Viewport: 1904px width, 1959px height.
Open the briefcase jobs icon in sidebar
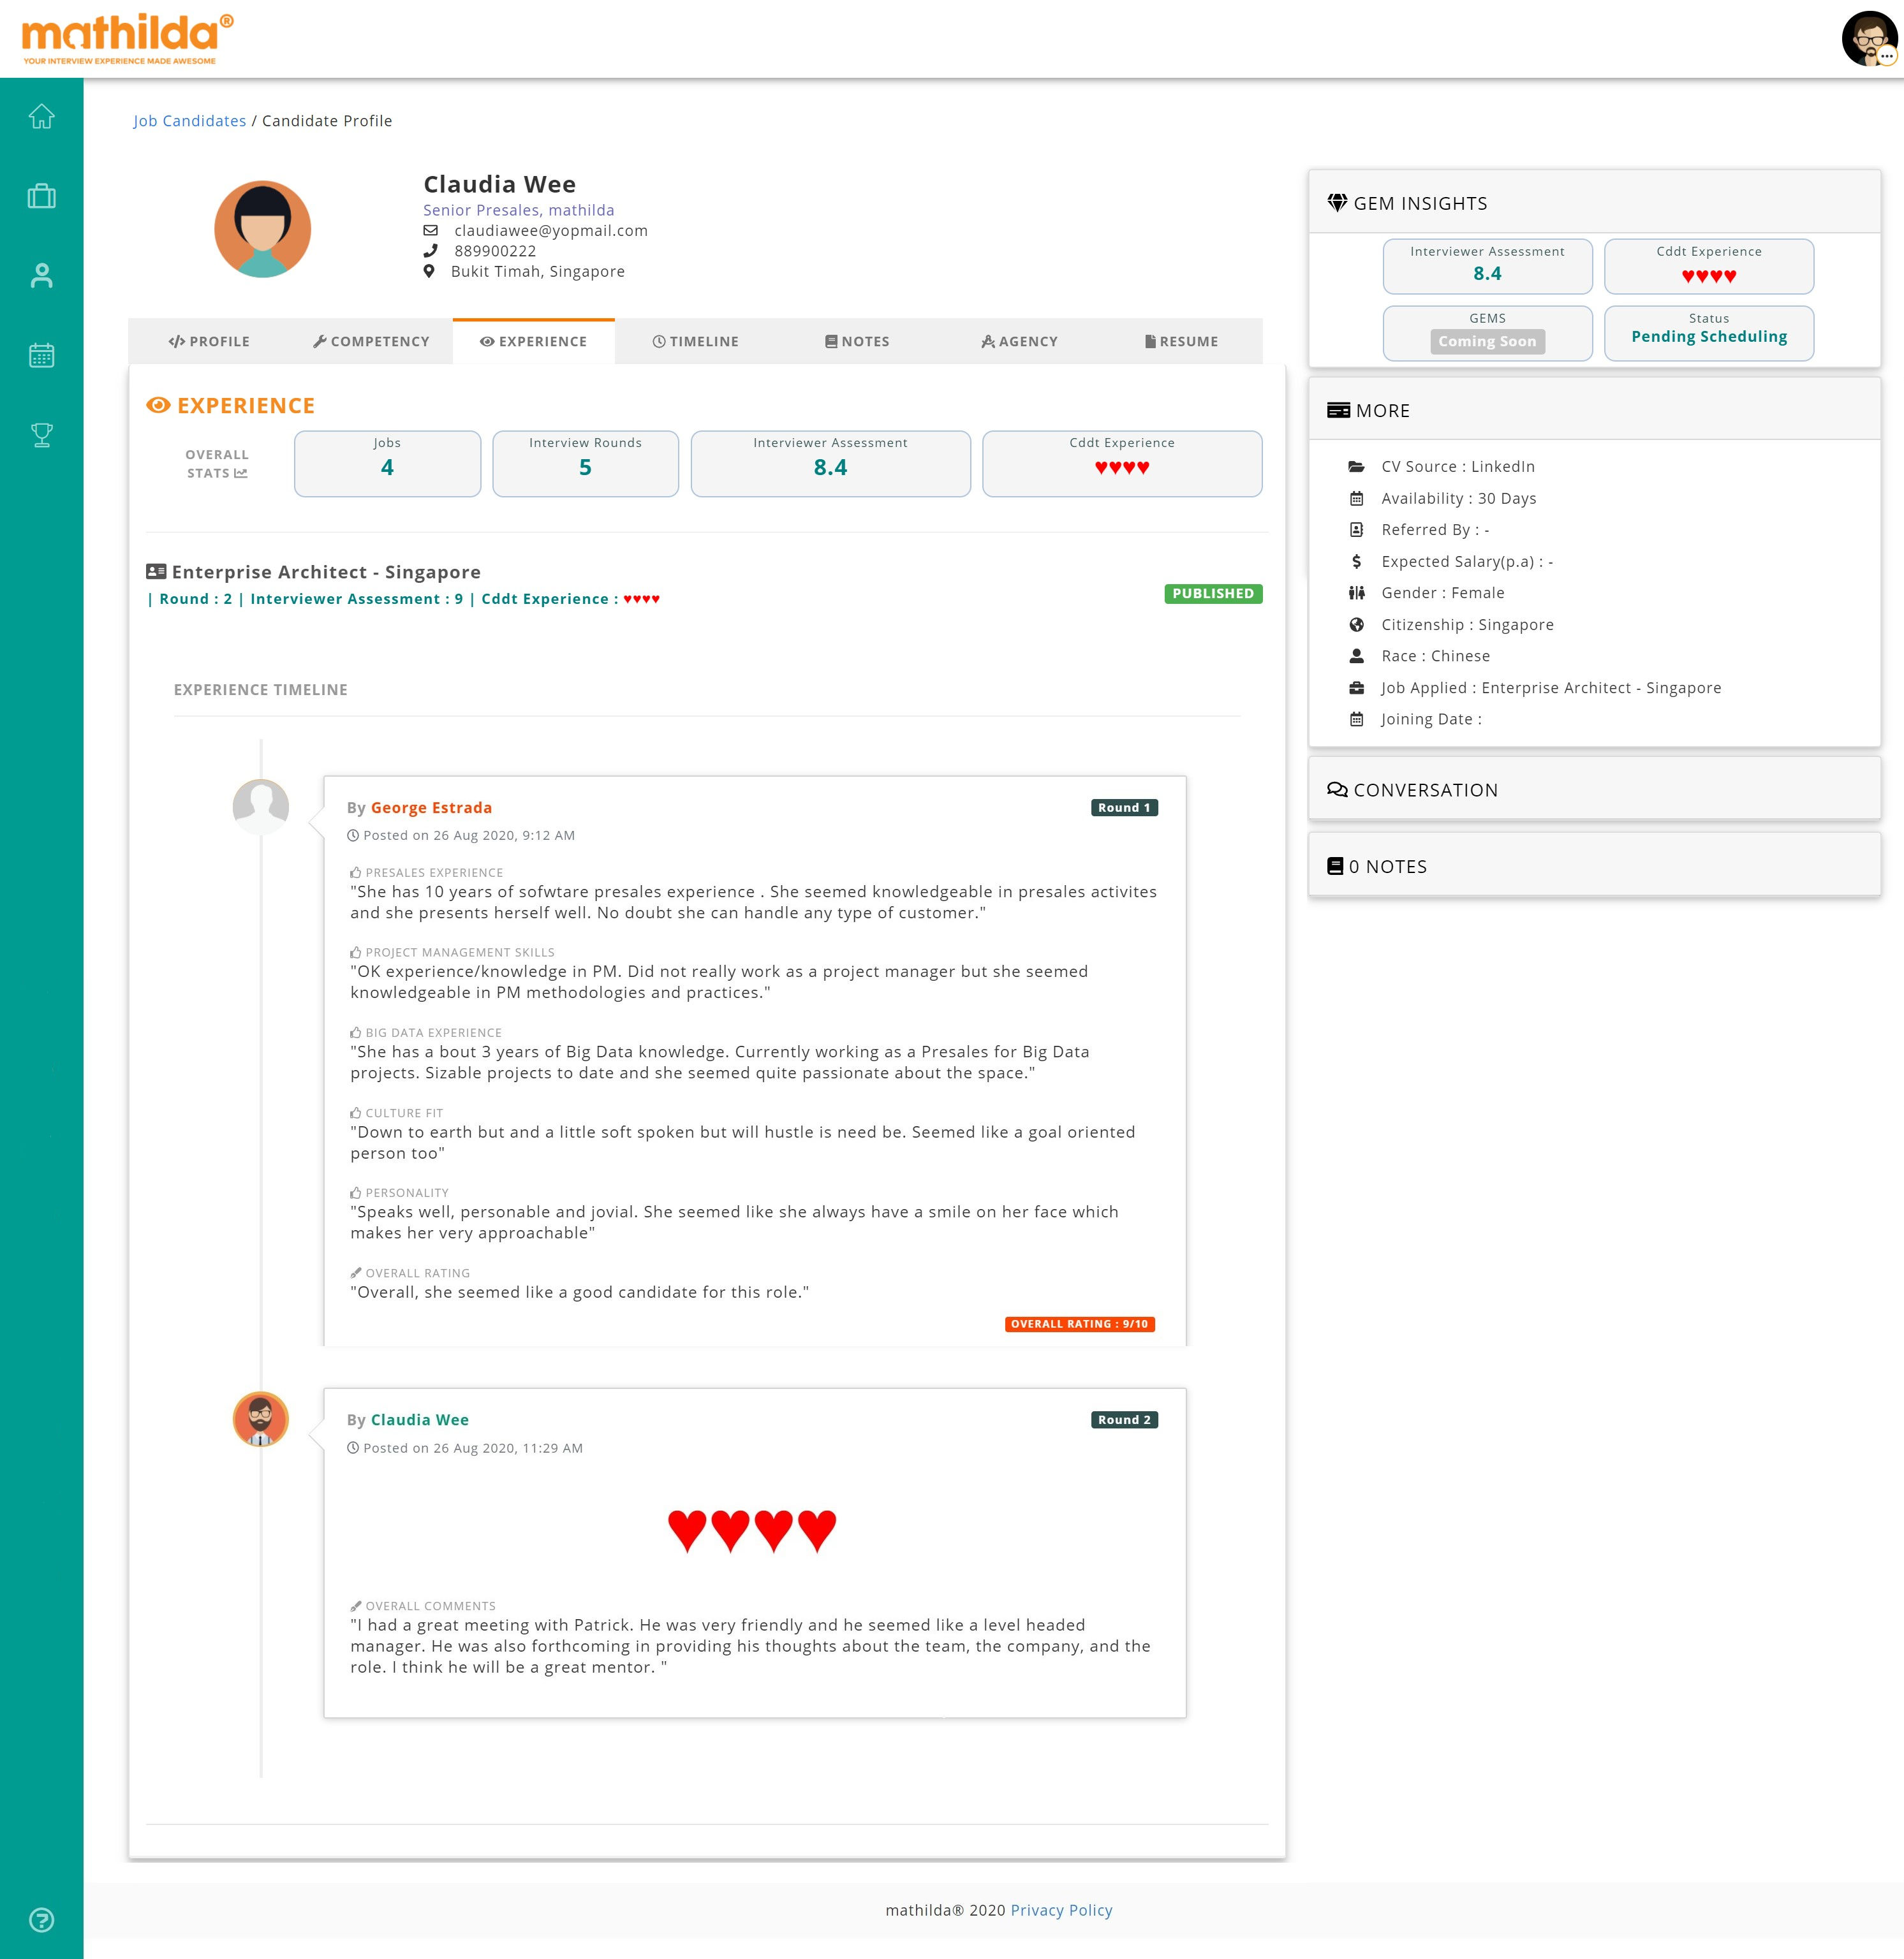click(41, 196)
